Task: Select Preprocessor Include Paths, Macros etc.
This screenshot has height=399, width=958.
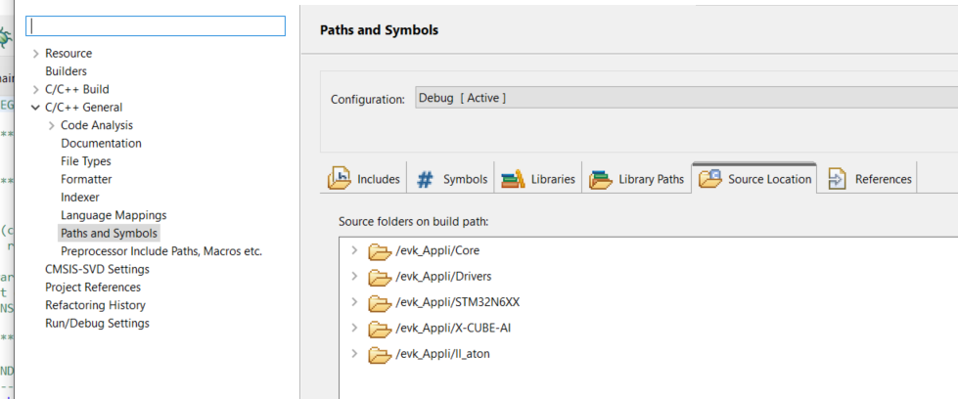Action: [160, 251]
